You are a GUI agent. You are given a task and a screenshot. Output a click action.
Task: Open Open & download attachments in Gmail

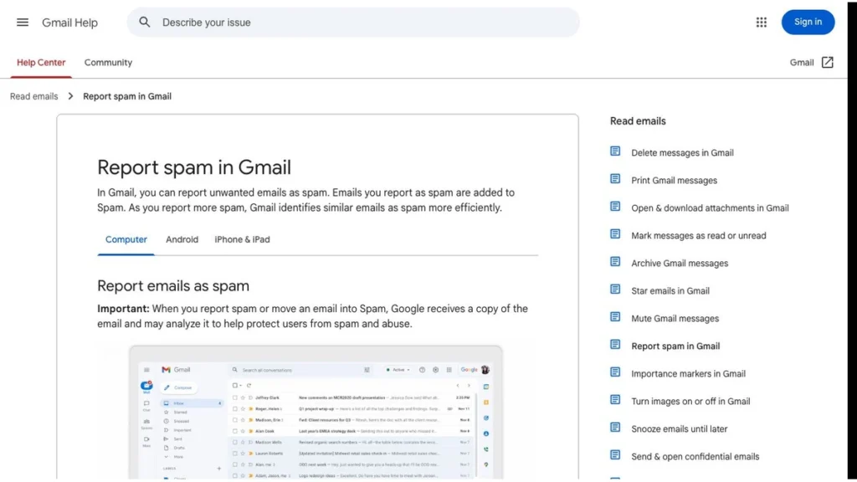(710, 208)
